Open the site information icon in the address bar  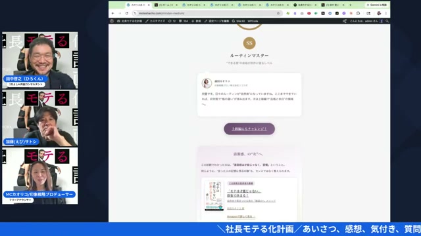tap(136, 13)
